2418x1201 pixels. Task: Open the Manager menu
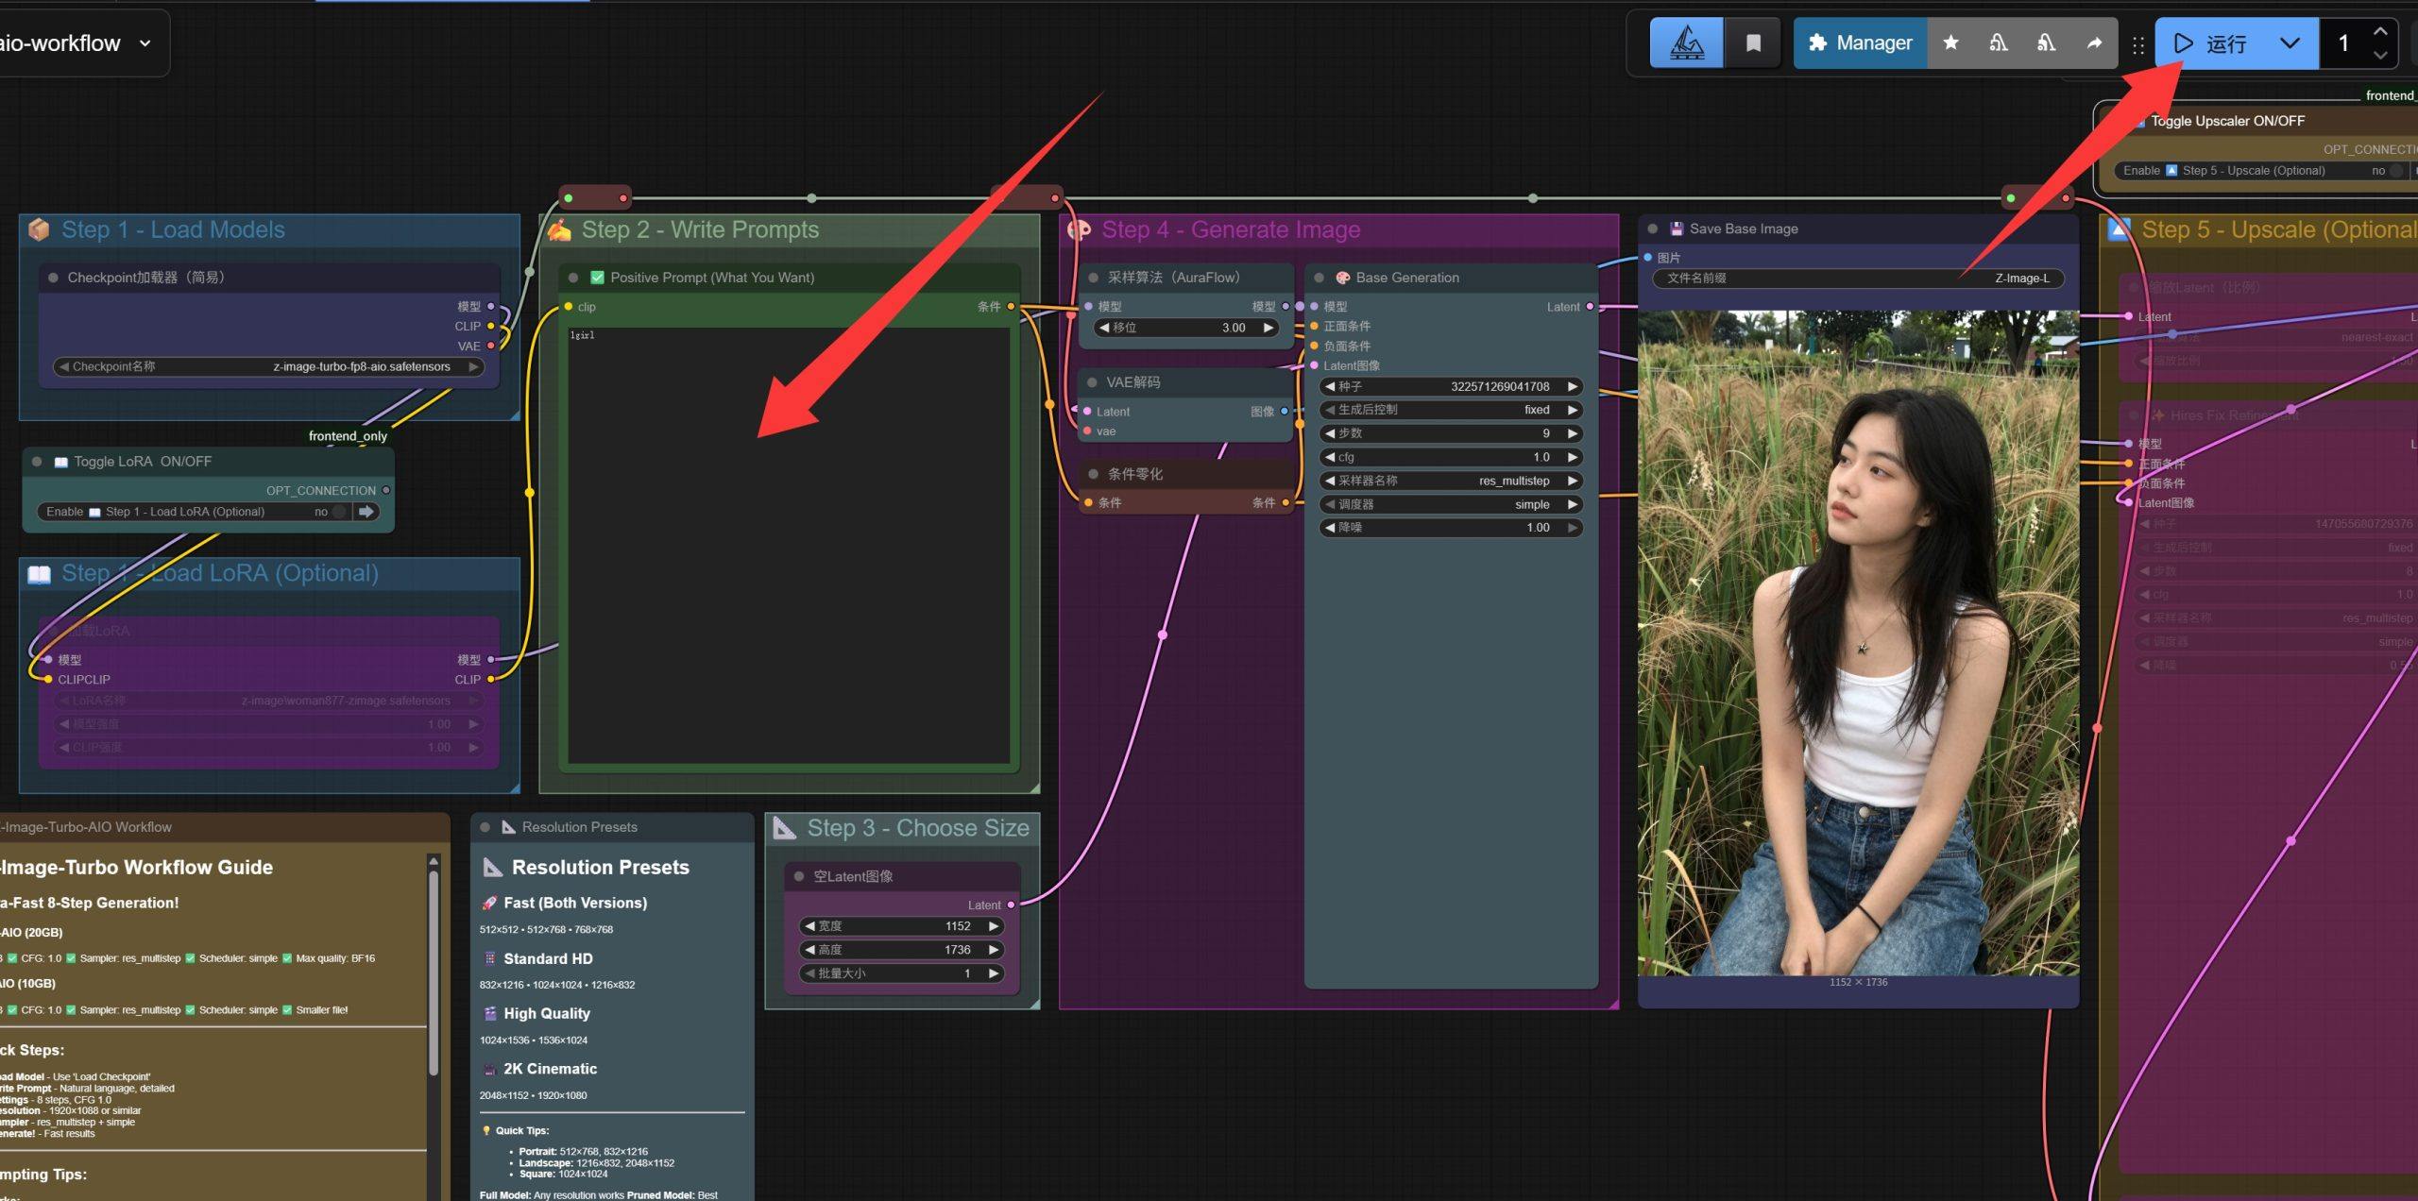[x=1860, y=42]
